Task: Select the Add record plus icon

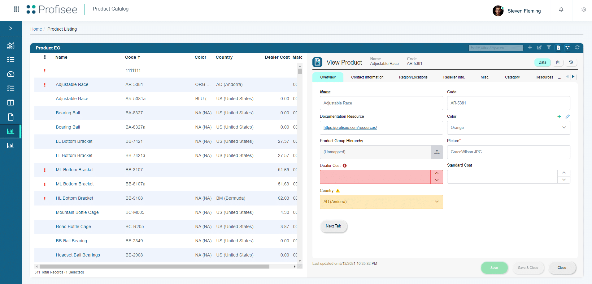Action: coord(530,48)
